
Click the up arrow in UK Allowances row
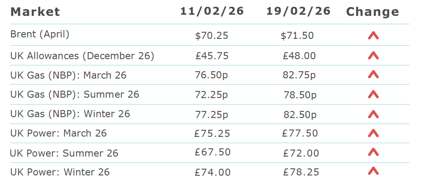point(373,56)
